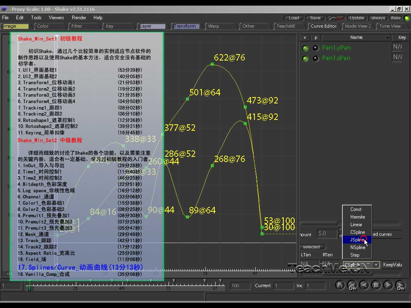
Task: Click the Update button
Action: [357, 18]
